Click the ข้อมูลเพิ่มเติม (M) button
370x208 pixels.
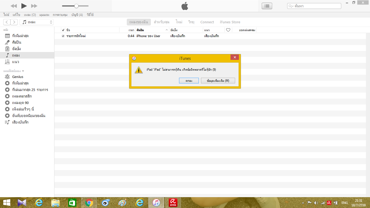[x=218, y=81]
